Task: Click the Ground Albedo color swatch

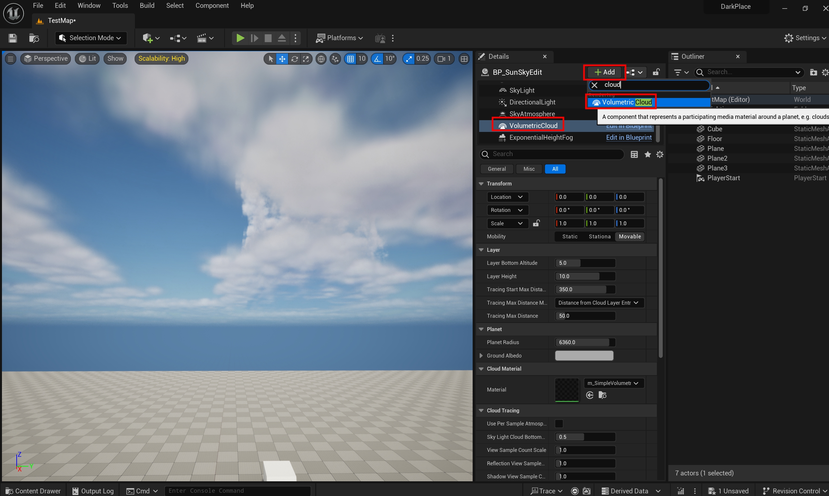Action: [584, 355]
